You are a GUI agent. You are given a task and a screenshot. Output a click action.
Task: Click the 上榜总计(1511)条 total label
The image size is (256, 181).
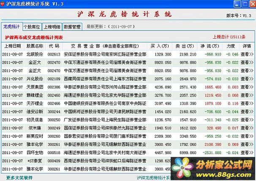(x=229, y=37)
